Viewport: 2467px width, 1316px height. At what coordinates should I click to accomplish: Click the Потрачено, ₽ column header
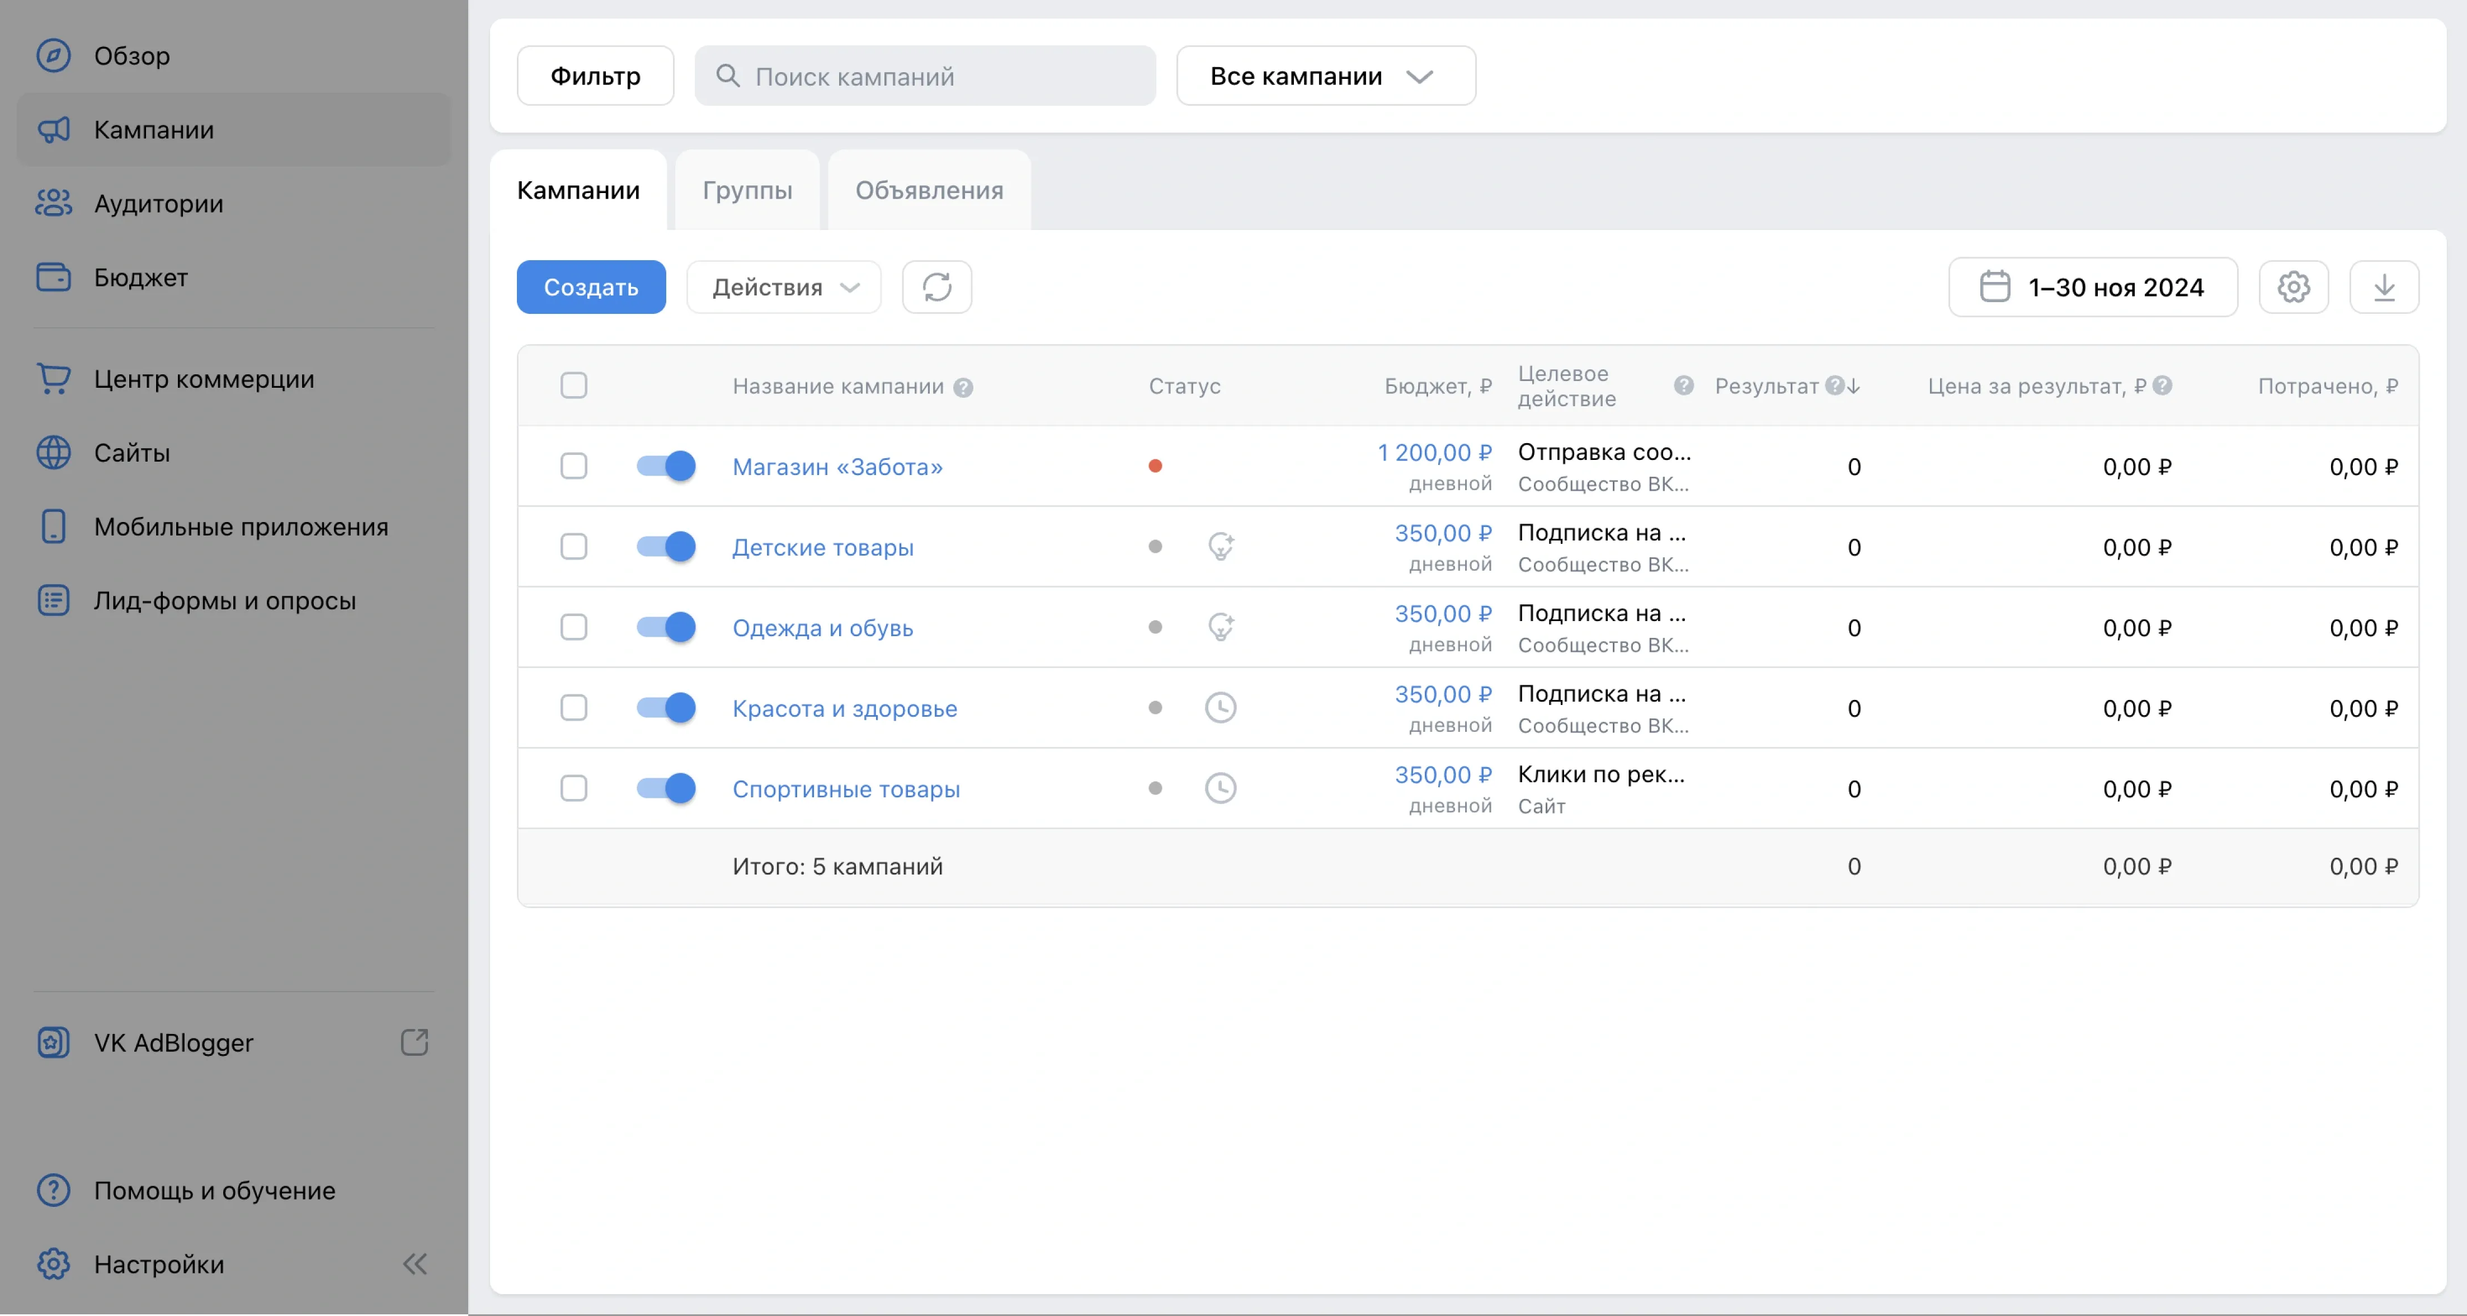(2328, 386)
